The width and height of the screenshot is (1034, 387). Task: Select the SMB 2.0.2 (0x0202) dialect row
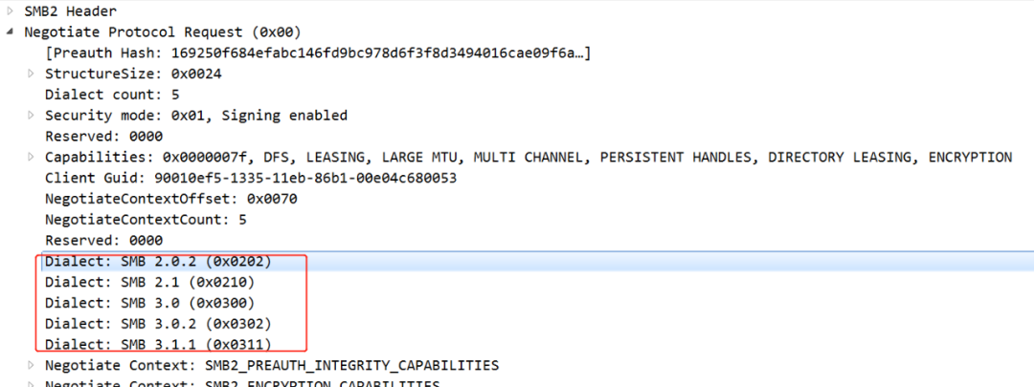tap(158, 261)
